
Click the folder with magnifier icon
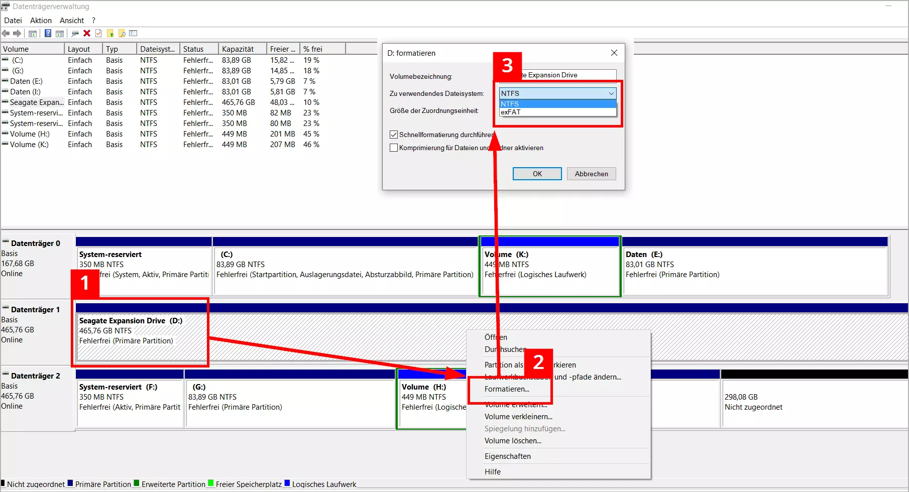point(122,34)
